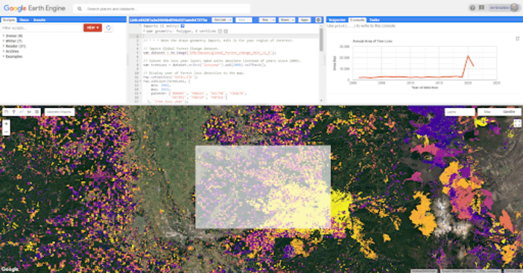Image resolution: width=523 pixels, height=273 pixels.
Task: Open Geometry Imports on the map
Action: 60,112
